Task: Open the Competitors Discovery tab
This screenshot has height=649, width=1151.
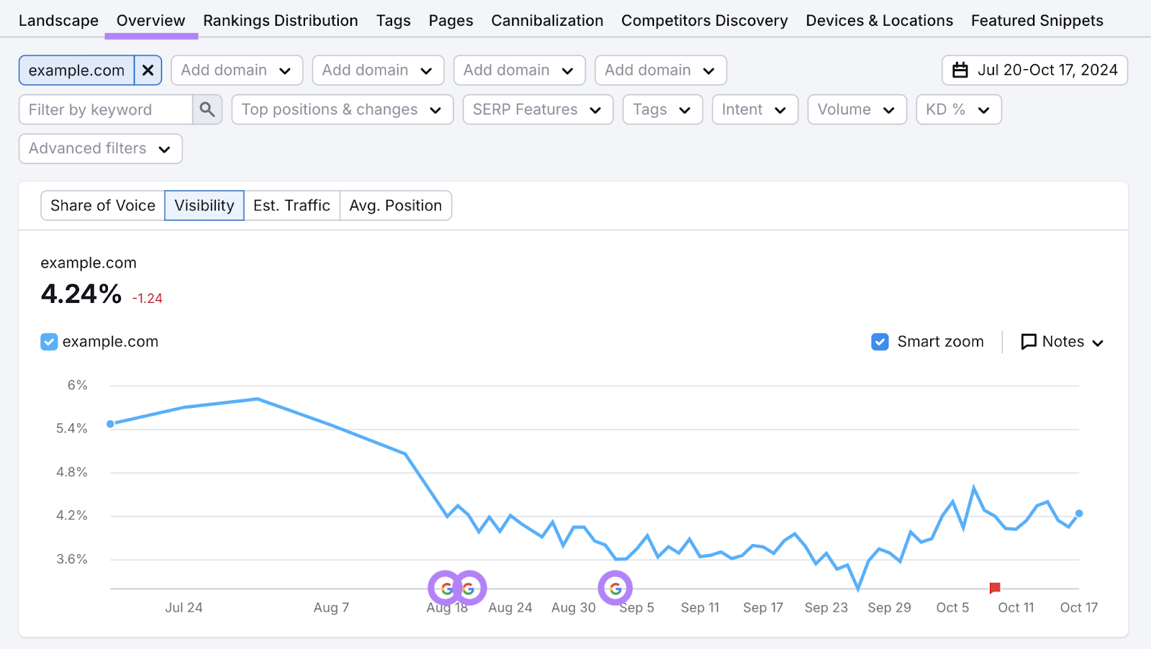Action: coord(704,20)
